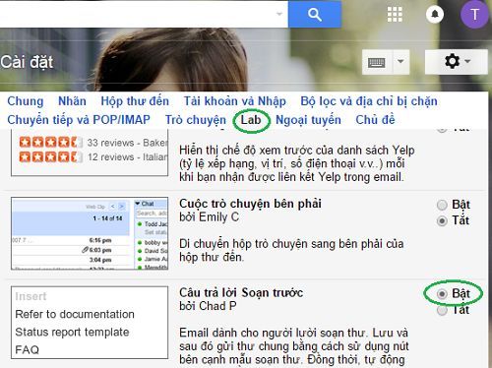
Task: Click the canned responses preview thumbnail
Action: [x=90, y=323]
